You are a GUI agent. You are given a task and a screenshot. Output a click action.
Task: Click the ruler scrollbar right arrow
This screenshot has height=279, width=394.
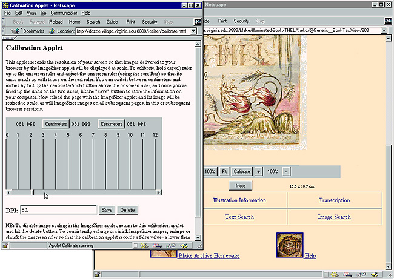click(159, 192)
